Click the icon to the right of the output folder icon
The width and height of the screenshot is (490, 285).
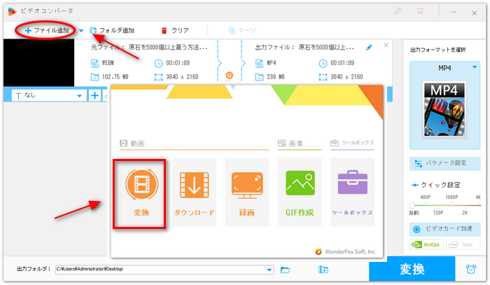point(323,270)
